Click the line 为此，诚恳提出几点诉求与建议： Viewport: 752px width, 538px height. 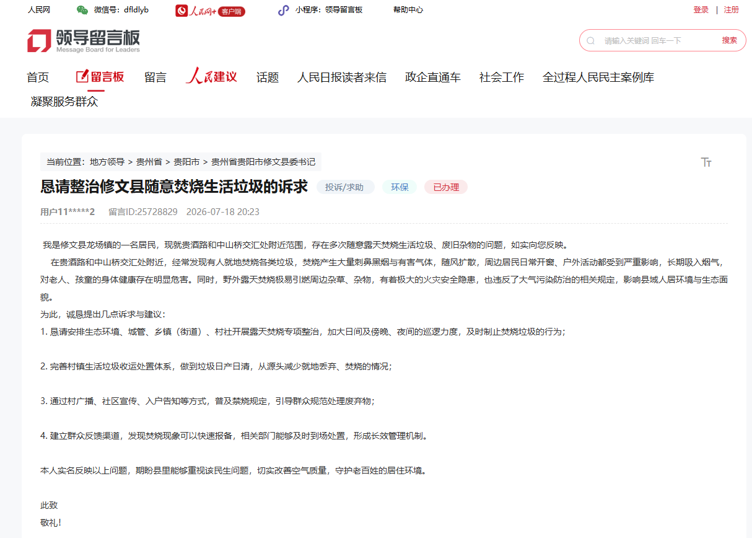[x=103, y=314]
